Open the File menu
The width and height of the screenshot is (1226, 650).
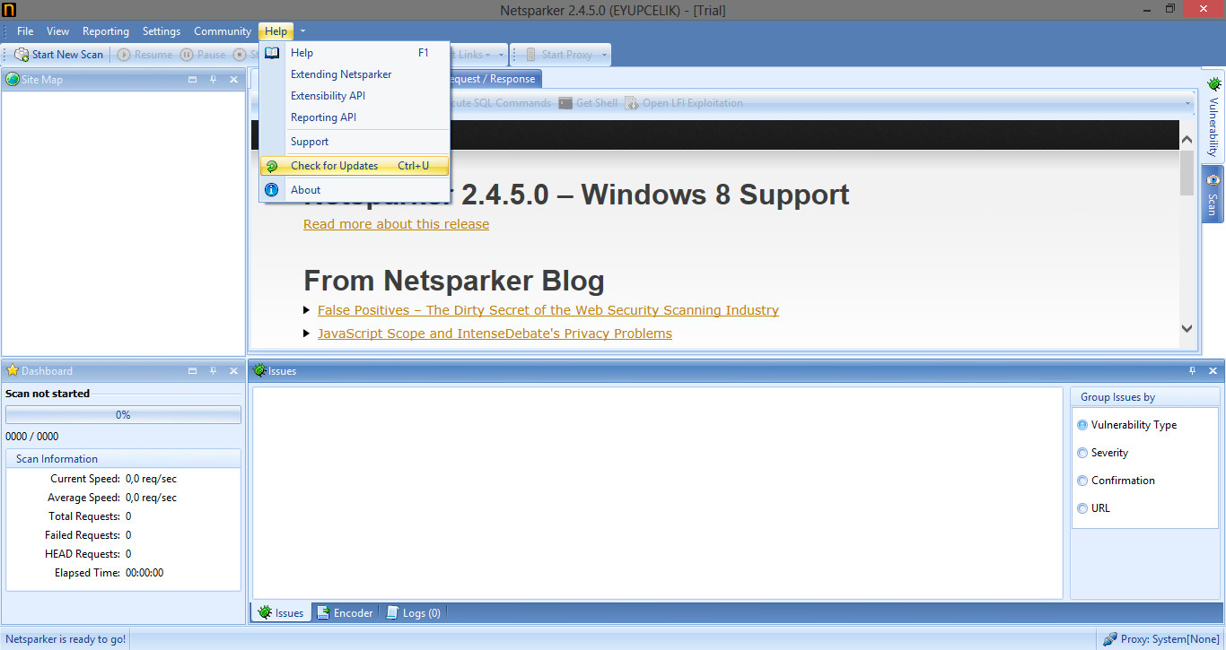(25, 31)
